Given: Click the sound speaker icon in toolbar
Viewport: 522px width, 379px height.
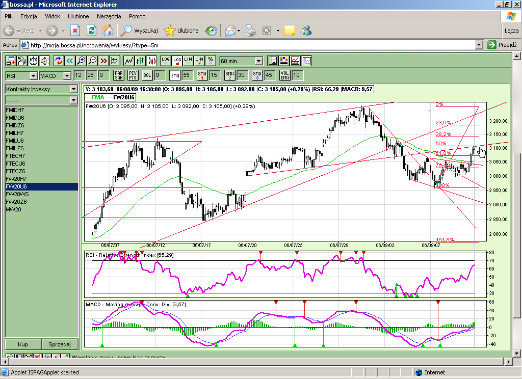Looking at the screenshot, I should (x=44, y=61).
